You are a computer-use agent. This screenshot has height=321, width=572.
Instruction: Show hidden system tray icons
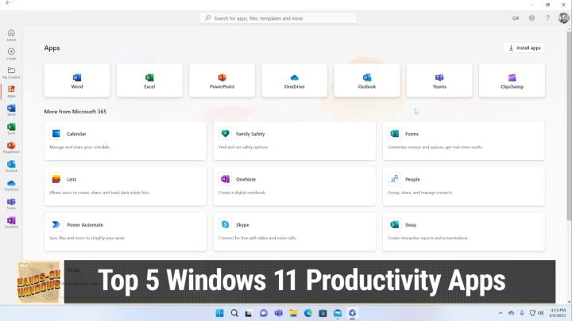tap(500, 313)
